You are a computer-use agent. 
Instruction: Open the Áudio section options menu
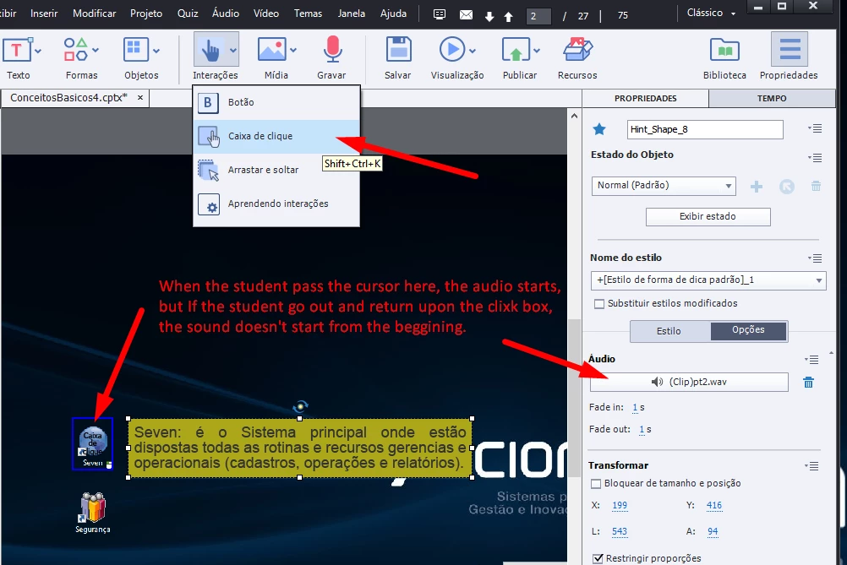(x=811, y=360)
